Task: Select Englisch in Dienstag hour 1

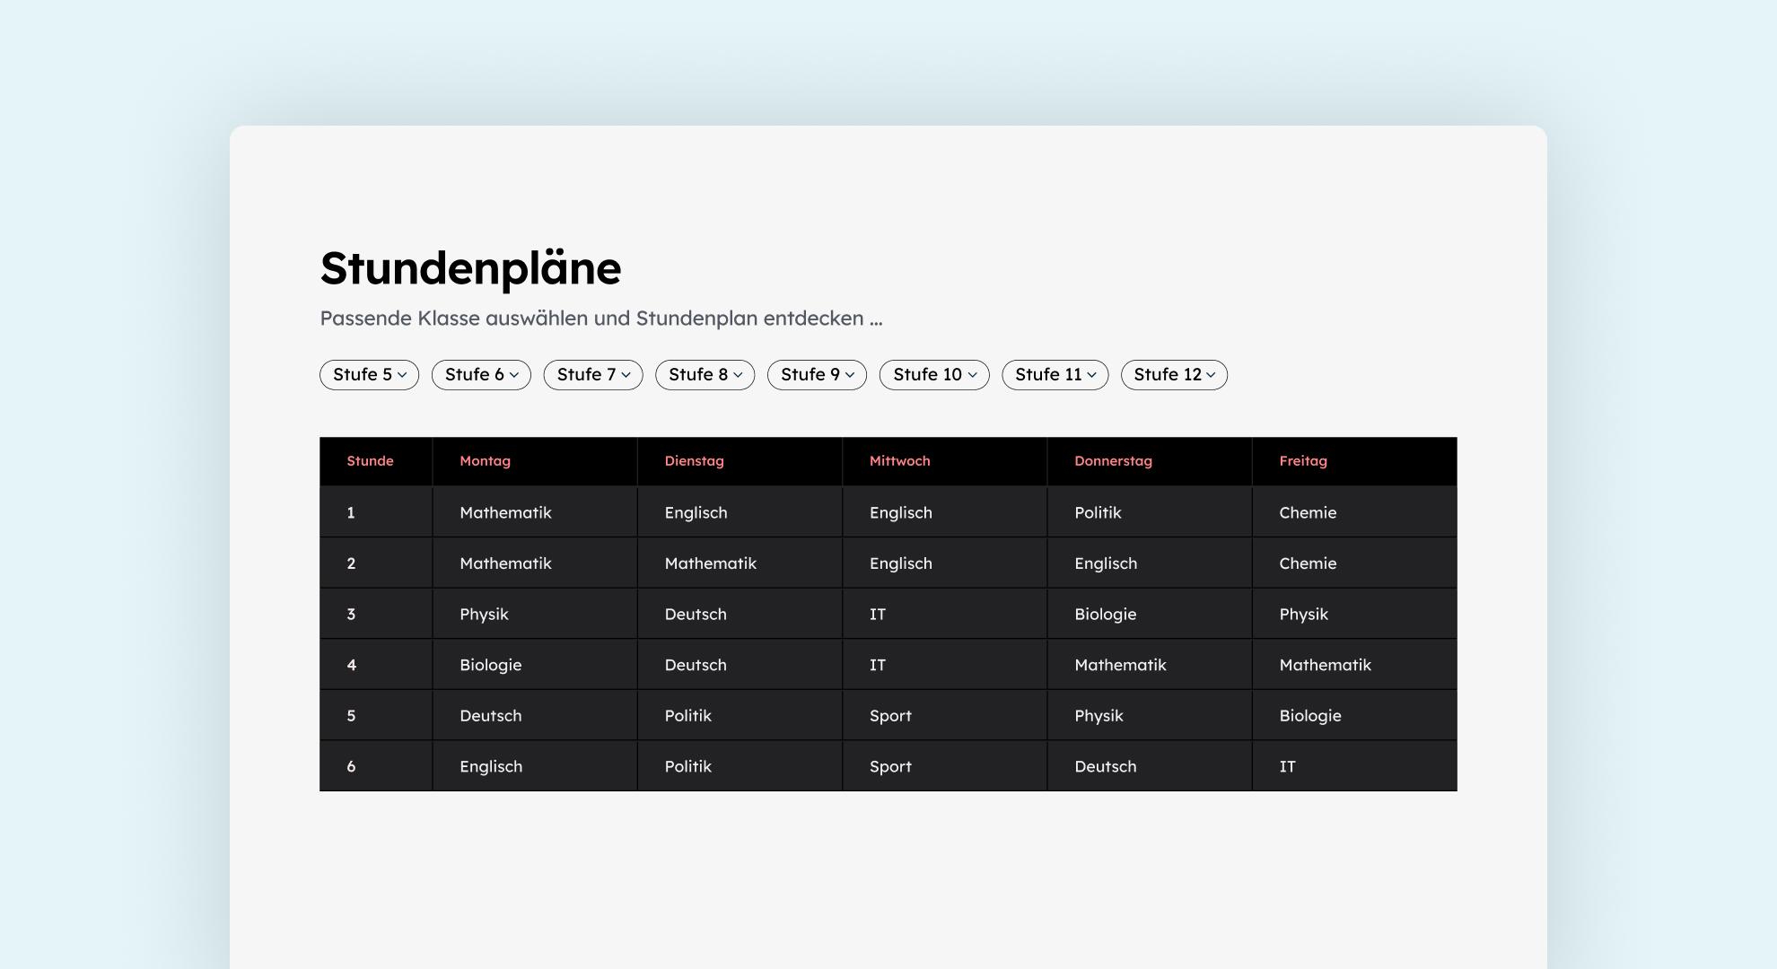Action: click(740, 512)
